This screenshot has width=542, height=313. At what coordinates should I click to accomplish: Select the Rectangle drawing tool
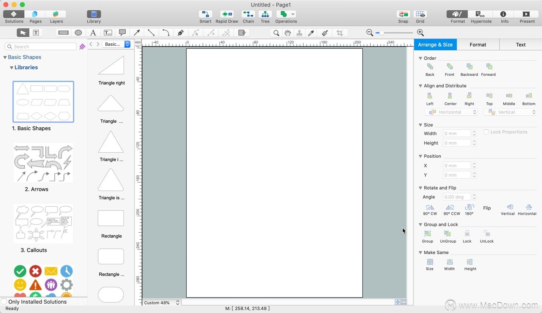click(63, 33)
